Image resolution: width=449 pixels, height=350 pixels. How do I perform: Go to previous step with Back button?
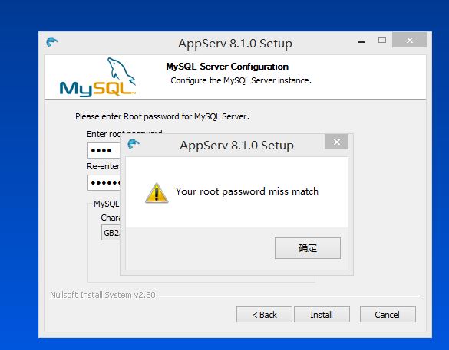tap(264, 315)
